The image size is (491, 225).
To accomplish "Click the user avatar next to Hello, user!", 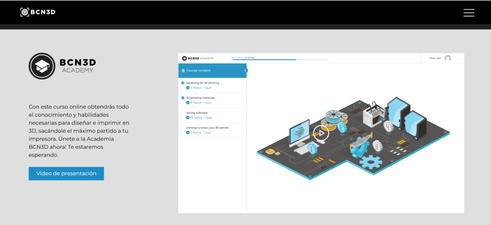I will (448, 58).
